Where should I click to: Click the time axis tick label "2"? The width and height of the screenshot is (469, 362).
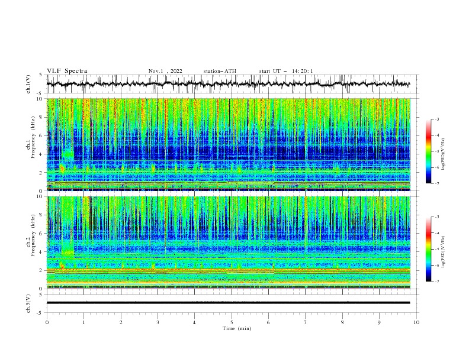121,322
